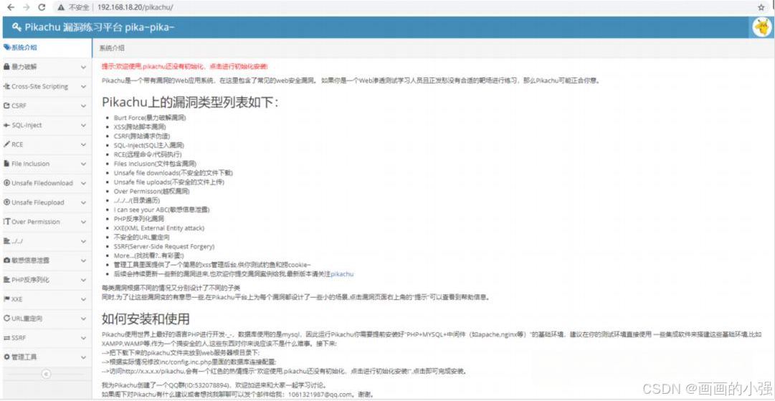Expand the RCE chevron

click(x=84, y=144)
